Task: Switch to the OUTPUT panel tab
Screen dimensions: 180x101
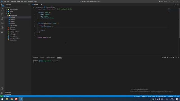Action: (42, 58)
